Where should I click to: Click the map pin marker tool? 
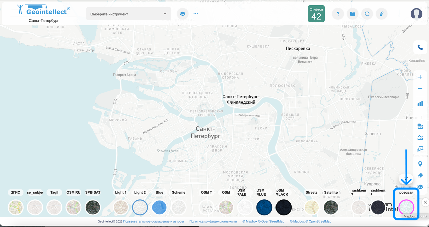420,164
